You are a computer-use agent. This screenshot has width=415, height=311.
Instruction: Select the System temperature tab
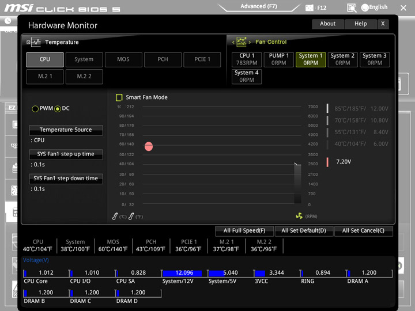pyautogui.click(x=84, y=59)
